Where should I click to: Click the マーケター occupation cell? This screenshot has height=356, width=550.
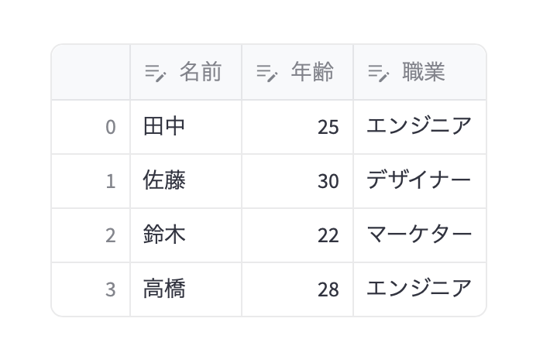tap(419, 235)
